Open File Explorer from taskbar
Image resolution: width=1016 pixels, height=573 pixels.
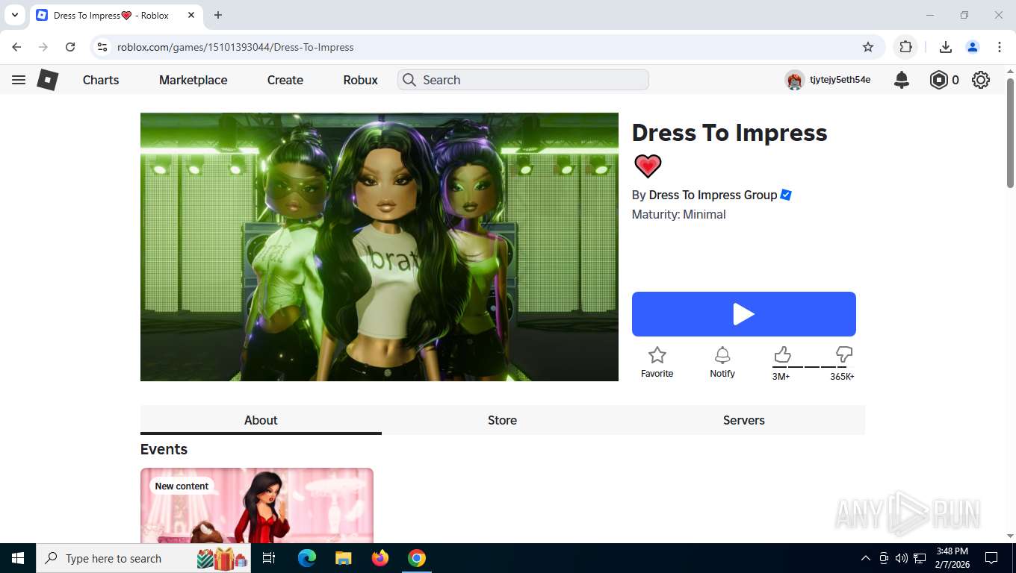coord(343,558)
